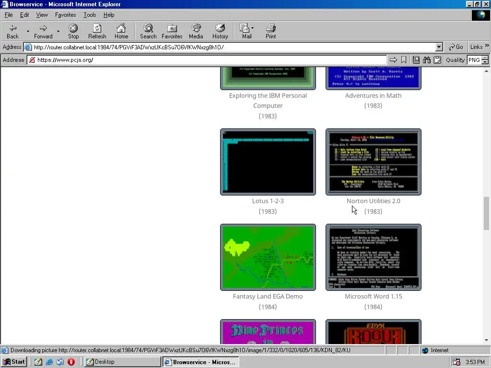This screenshot has width=491, height=368.
Task: Launch Opera from quick launch
Action: [71, 362]
